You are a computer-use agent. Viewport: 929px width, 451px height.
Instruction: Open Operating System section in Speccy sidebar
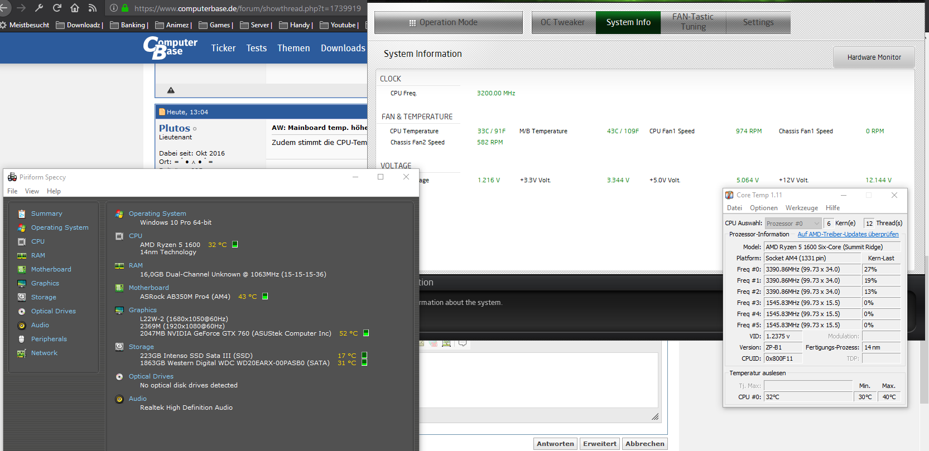point(60,227)
